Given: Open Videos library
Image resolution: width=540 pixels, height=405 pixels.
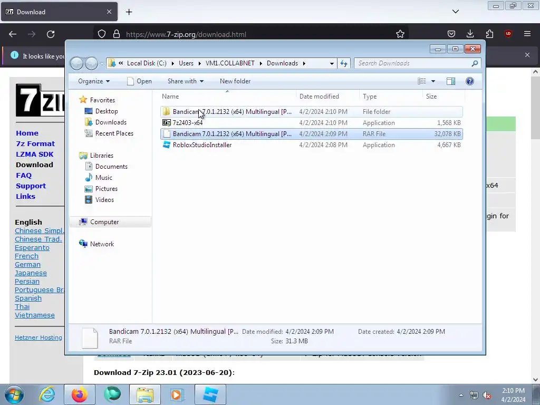Looking at the screenshot, I should pos(104,200).
